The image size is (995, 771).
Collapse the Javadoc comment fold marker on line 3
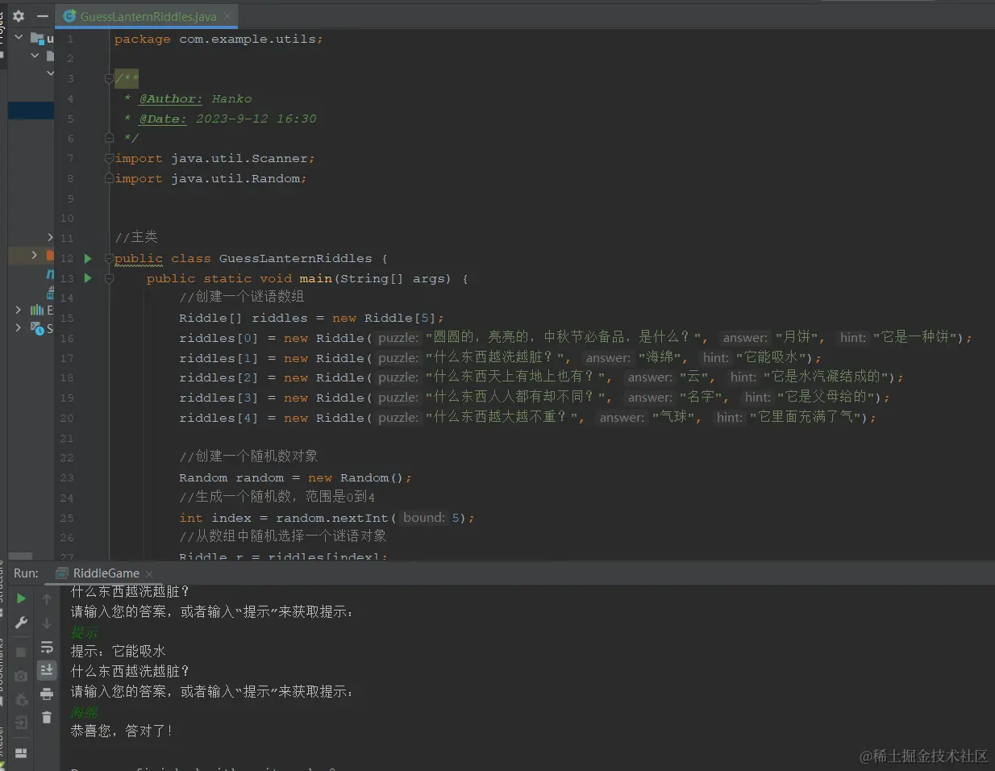click(109, 78)
